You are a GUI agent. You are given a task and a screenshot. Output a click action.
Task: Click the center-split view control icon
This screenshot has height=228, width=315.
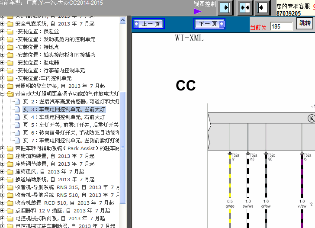[x=245, y=8]
